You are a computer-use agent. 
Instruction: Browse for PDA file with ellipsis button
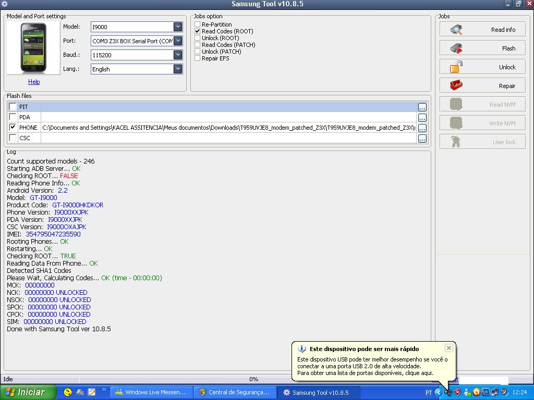422,118
